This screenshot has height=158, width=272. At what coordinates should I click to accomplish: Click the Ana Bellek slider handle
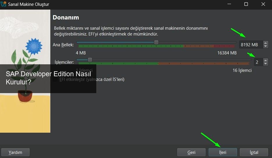[156, 42]
